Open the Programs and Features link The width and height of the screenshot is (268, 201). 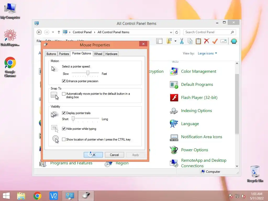[x=71, y=163]
